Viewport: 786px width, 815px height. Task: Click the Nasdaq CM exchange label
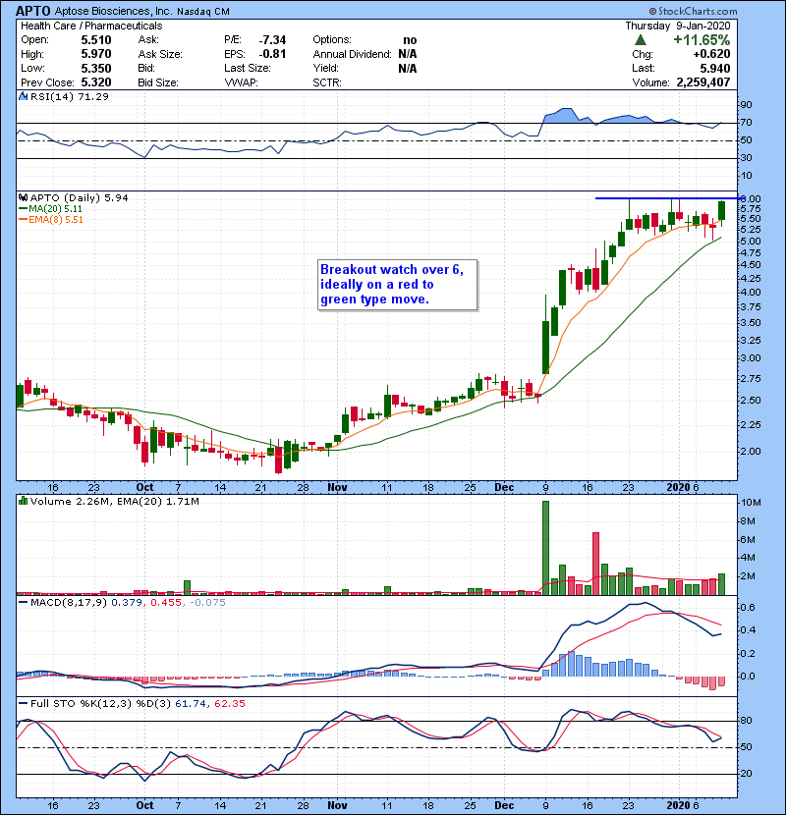click(x=202, y=12)
